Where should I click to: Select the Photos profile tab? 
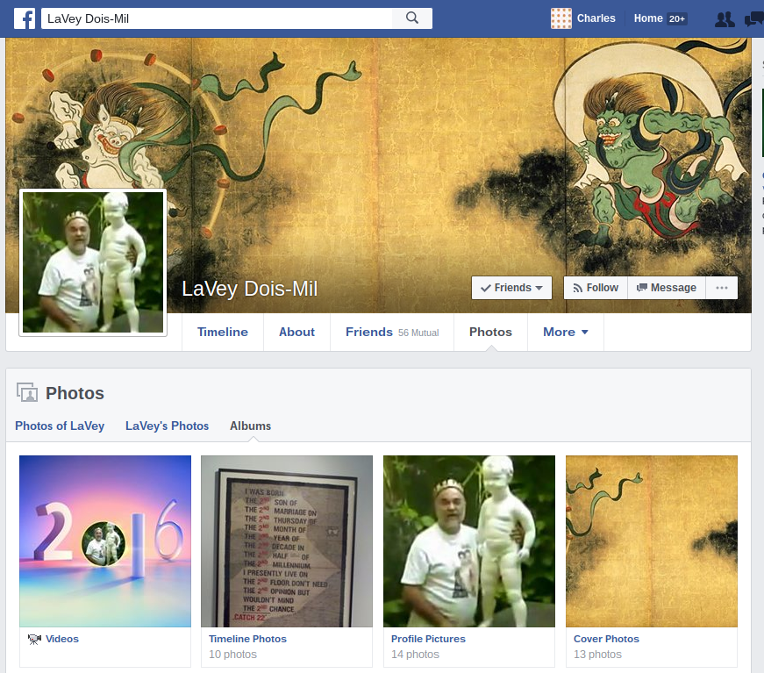pos(490,332)
